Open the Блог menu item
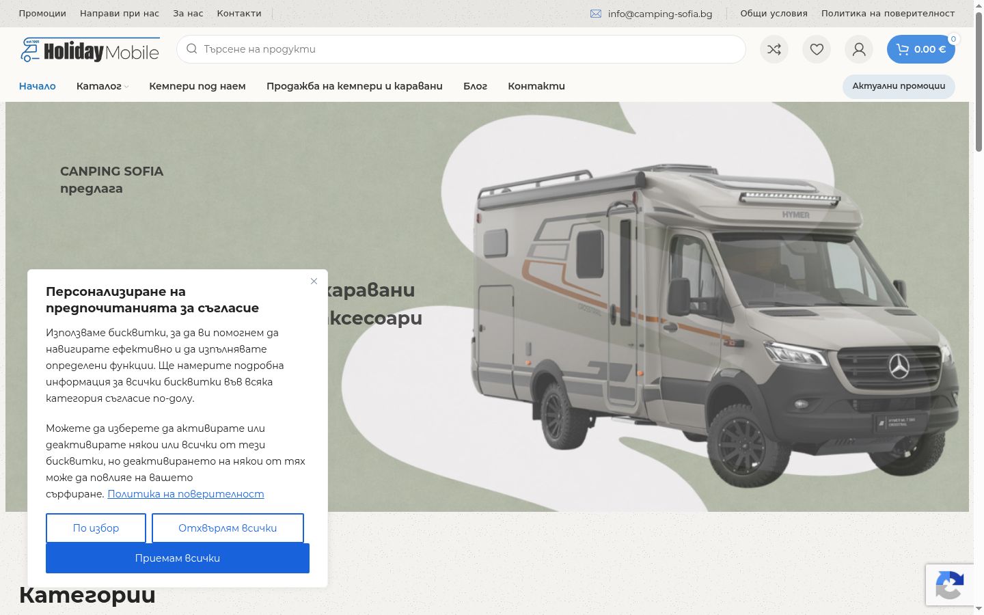Image resolution: width=984 pixels, height=615 pixels. (476, 86)
